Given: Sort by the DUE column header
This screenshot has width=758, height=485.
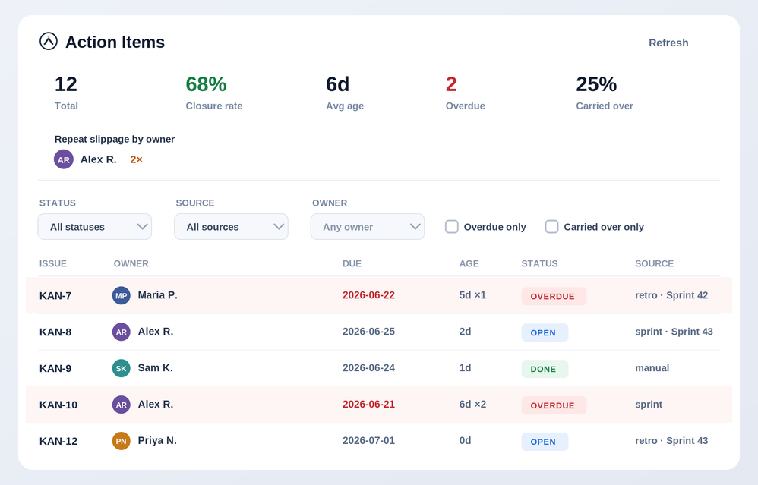Looking at the screenshot, I should click(352, 263).
